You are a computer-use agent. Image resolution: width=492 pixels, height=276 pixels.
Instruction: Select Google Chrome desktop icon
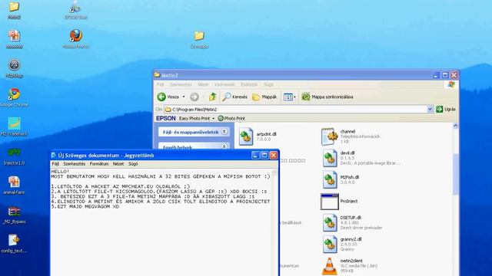point(14,97)
